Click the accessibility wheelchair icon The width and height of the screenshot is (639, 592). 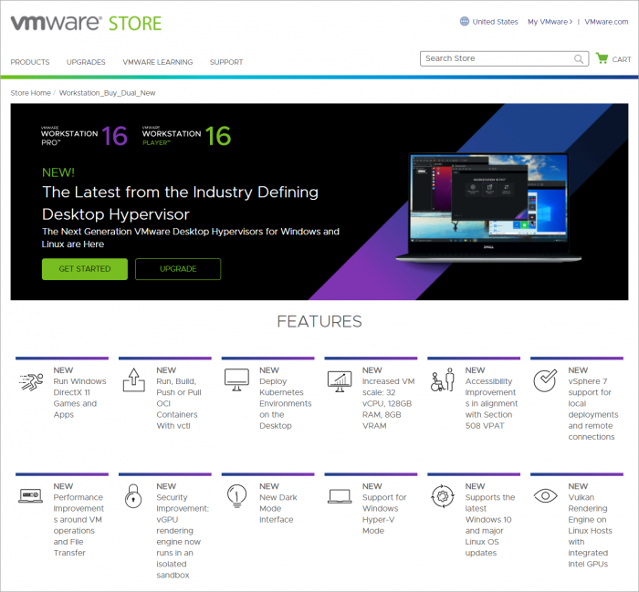click(443, 379)
